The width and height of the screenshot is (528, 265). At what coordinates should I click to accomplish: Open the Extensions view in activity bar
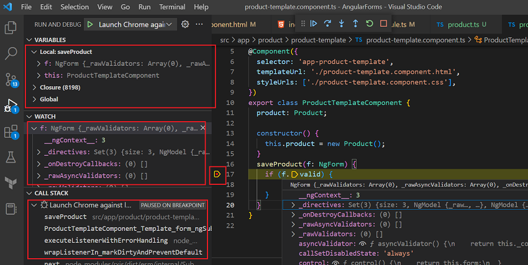coord(11,132)
